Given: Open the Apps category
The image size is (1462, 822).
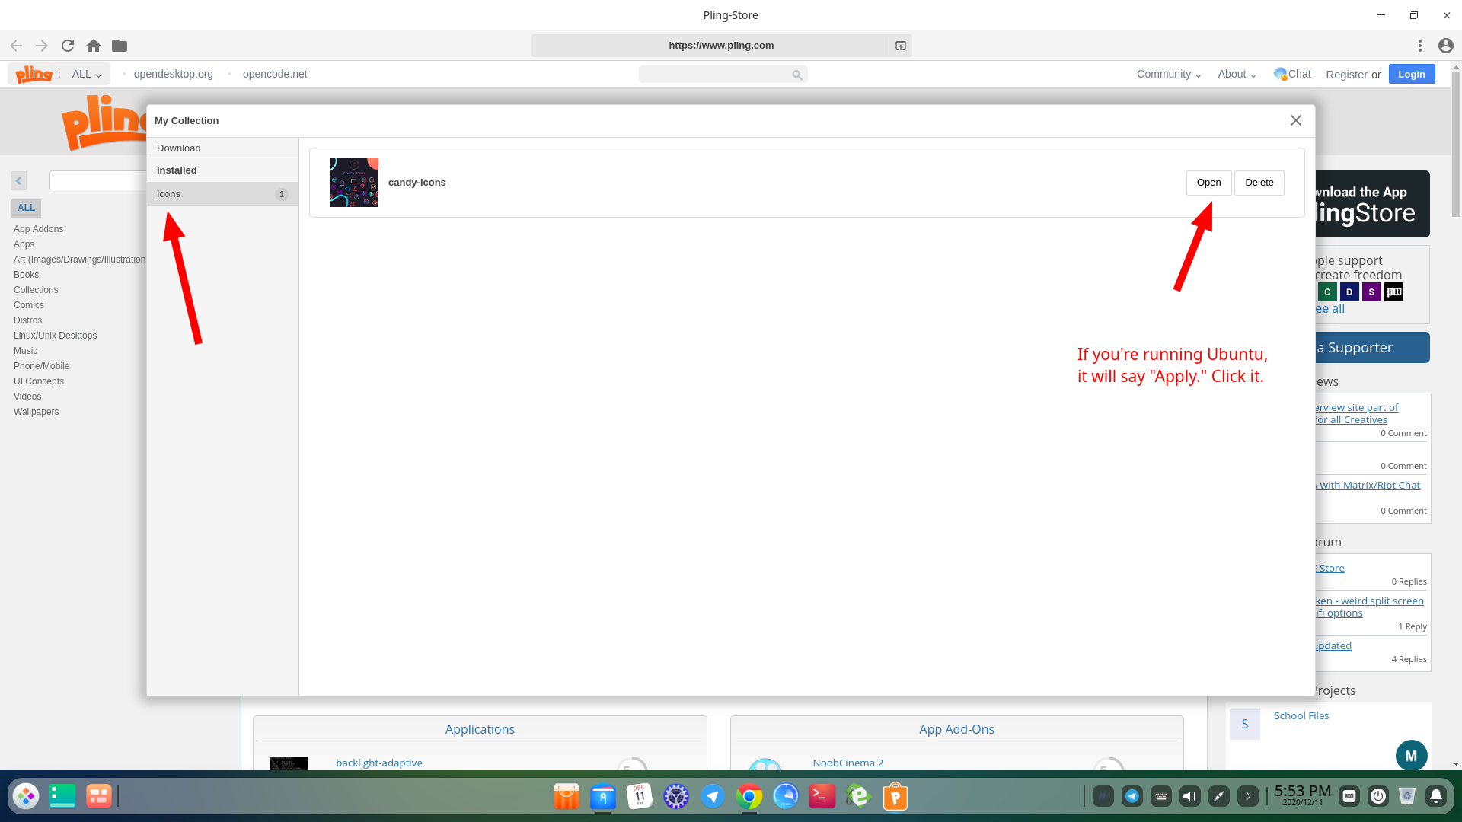Looking at the screenshot, I should coord(24,244).
